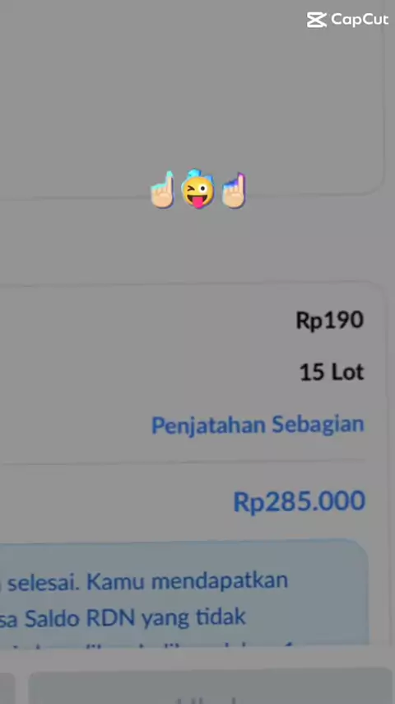Select the Rp285.000 total amount
395x704 pixels.
[x=300, y=501]
